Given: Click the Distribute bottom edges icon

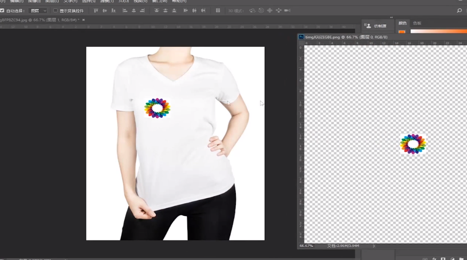Looking at the screenshot, I should (x=174, y=11).
